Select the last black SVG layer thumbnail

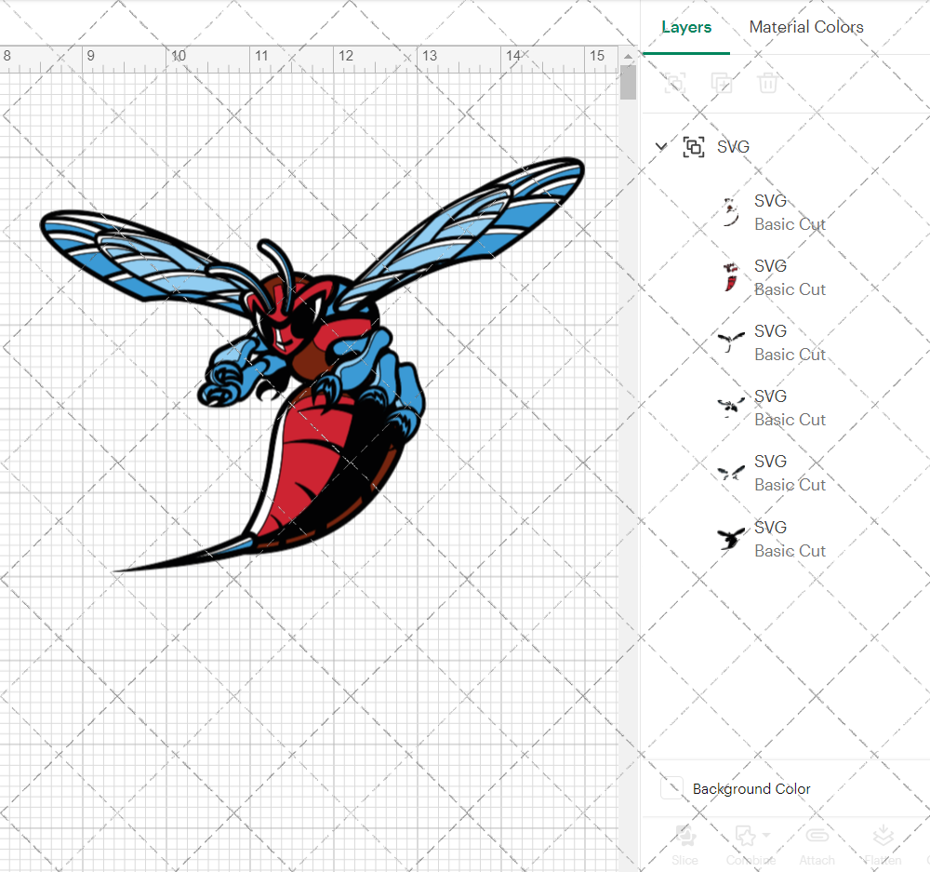point(731,539)
